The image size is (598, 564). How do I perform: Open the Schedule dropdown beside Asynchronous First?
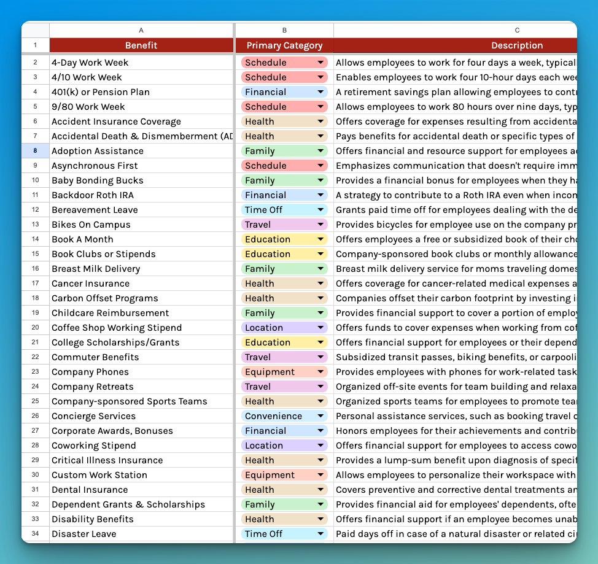(320, 166)
